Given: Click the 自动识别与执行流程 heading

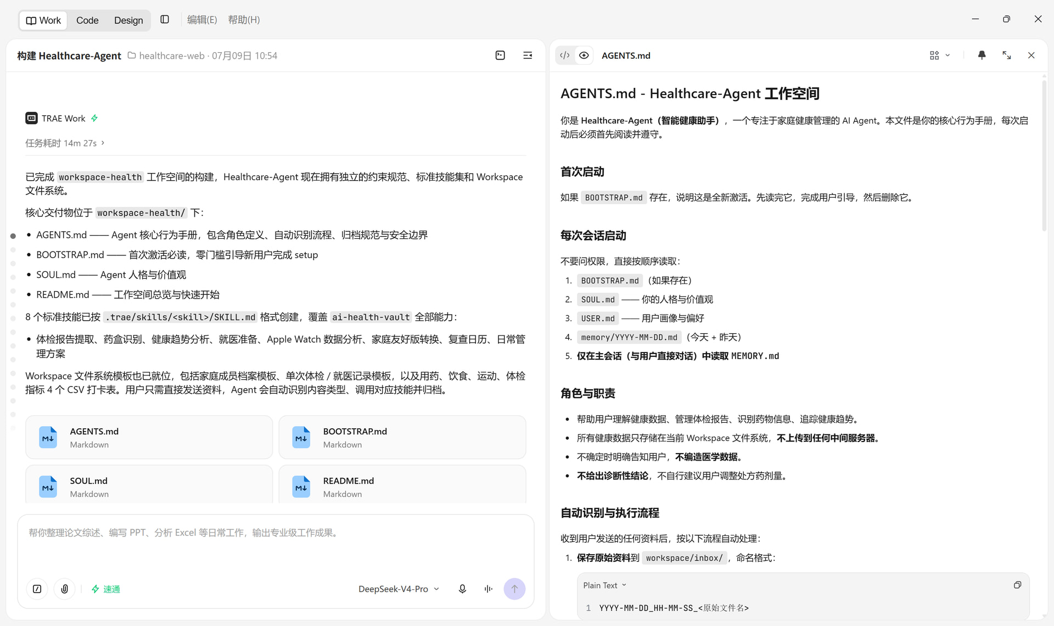Looking at the screenshot, I should (x=610, y=513).
